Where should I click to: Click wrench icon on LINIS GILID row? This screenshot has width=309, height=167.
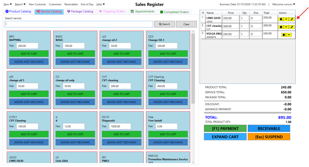[x=291, y=19]
